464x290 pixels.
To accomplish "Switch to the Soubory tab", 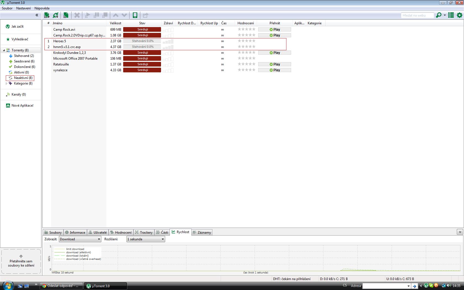I will point(53,233).
